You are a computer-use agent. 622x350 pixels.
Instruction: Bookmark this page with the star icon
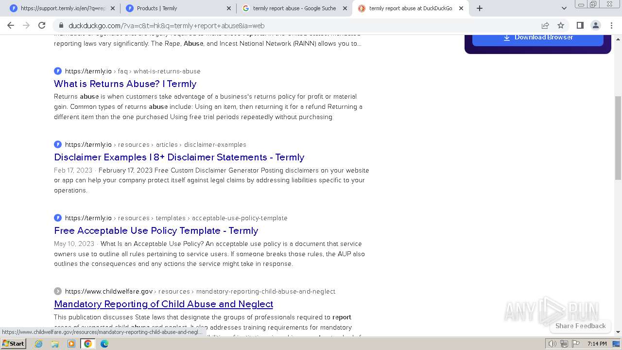[561, 25]
